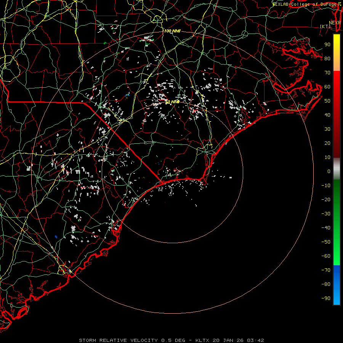Image resolution: width=343 pixels, height=343 pixels.
Task: Click the -50 value on the velocity scale
Action: (x=326, y=242)
